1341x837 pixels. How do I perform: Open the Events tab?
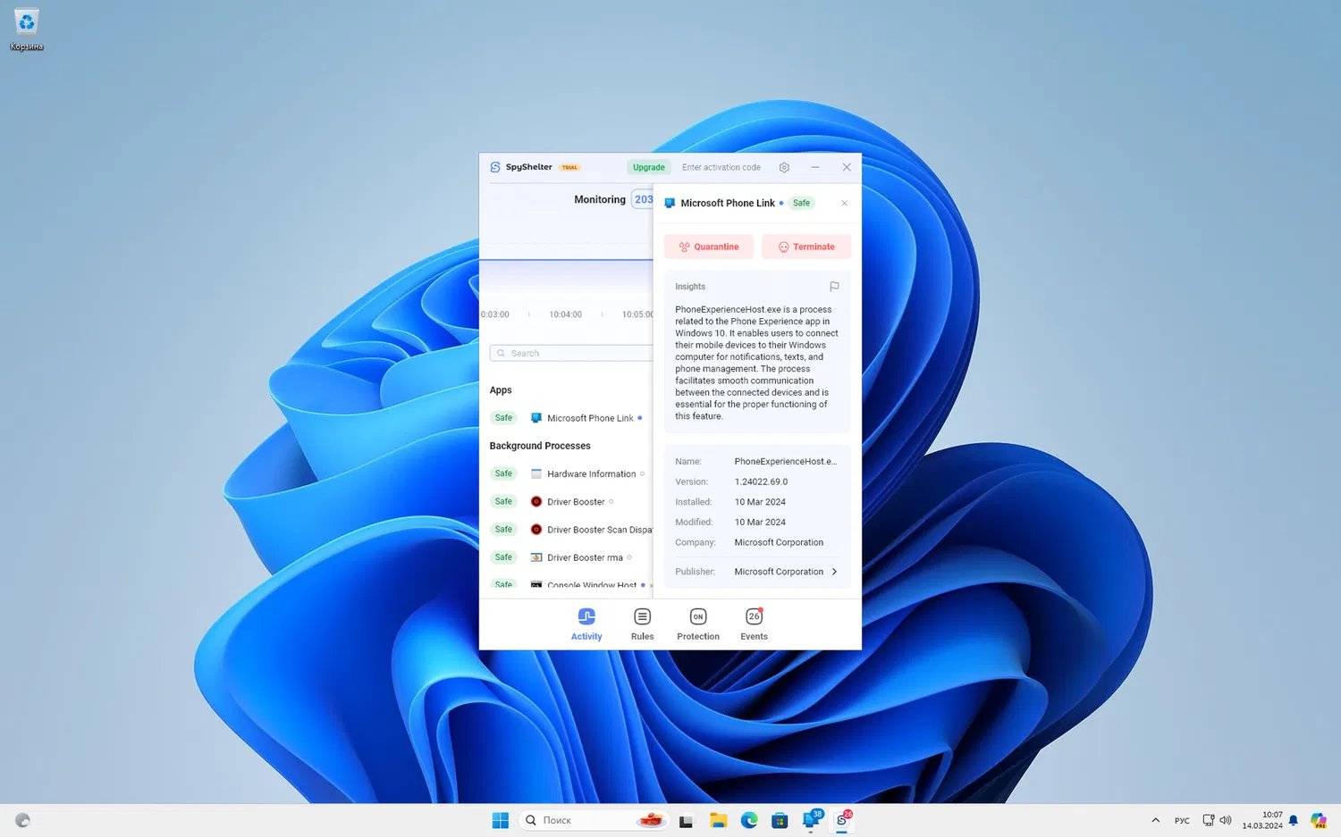(x=754, y=624)
